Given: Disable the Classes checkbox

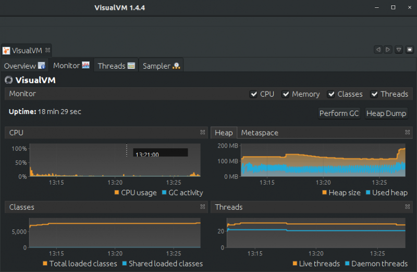Looking at the screenshot, I should tap(332, 94).
